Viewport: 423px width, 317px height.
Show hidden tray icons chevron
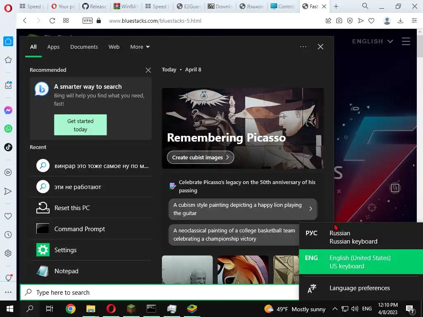(x=335, y=309)
